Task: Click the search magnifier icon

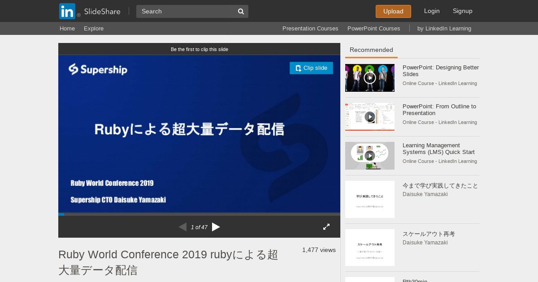Action: (241, 11)
